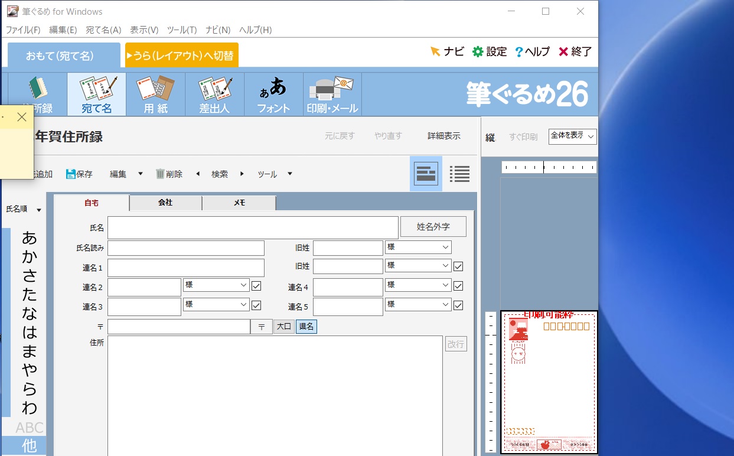Open the 全体を表示 zoom dropdown

572,136
